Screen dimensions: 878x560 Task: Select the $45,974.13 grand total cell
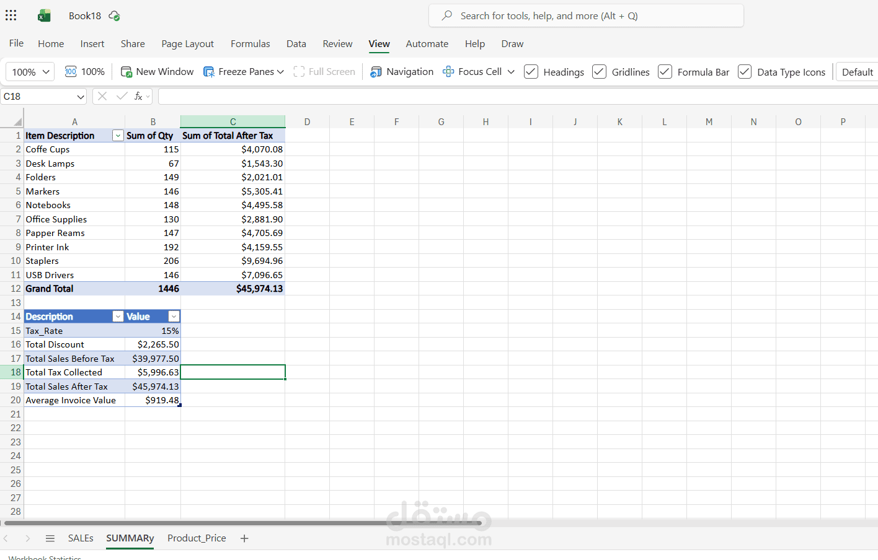[x=233, y=289]
